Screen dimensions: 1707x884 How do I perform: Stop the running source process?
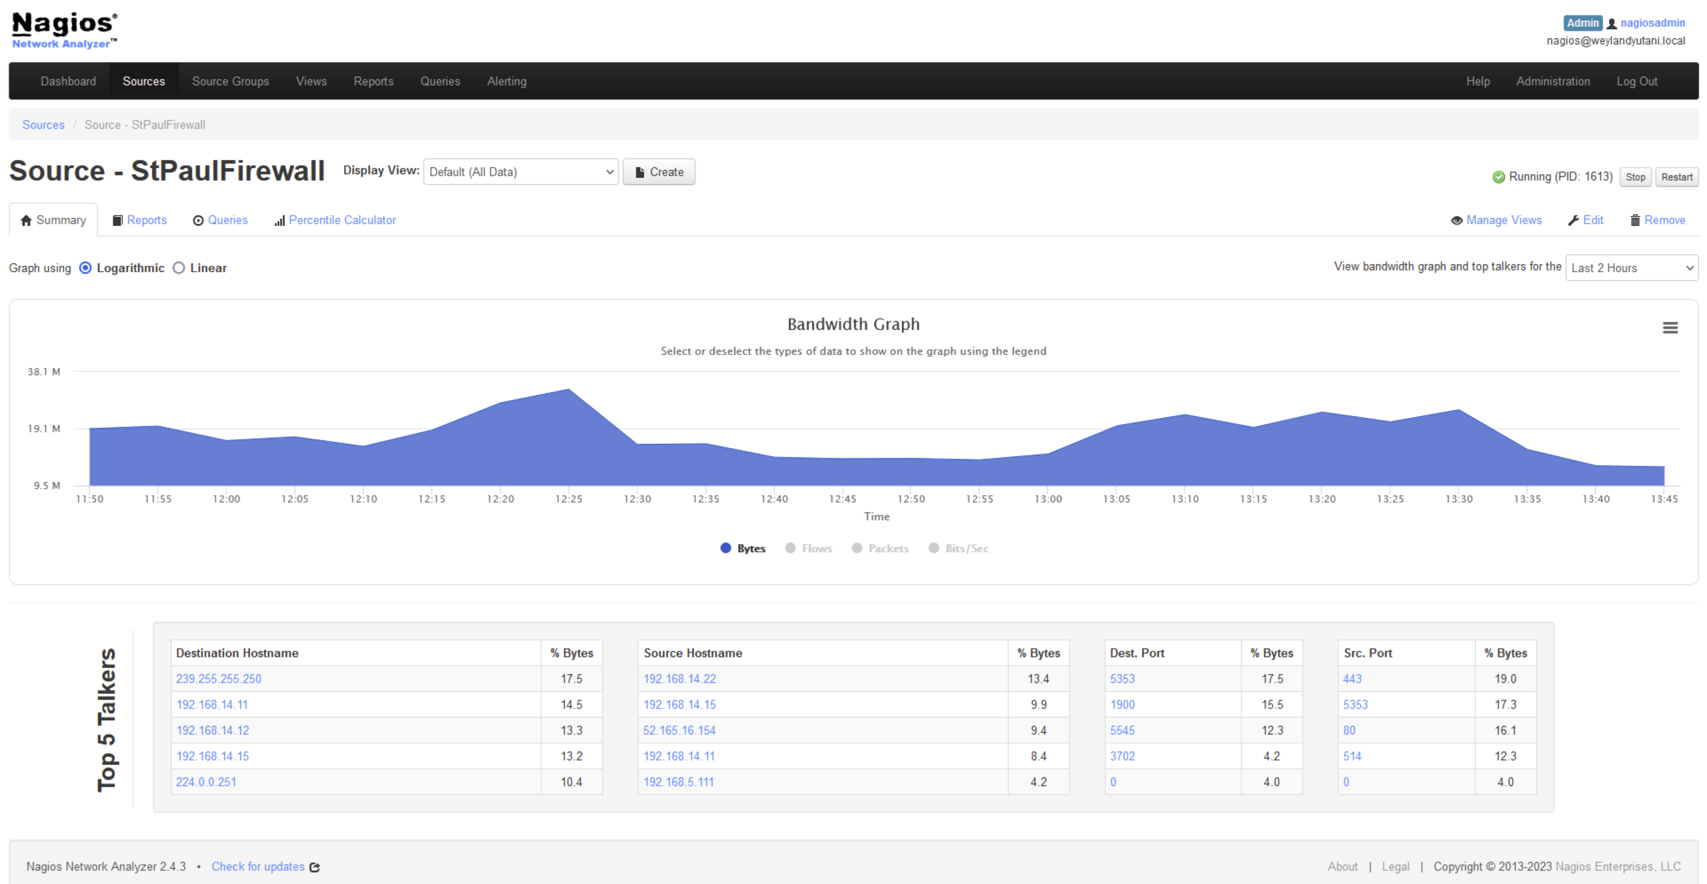click(x=1635, y=177)
